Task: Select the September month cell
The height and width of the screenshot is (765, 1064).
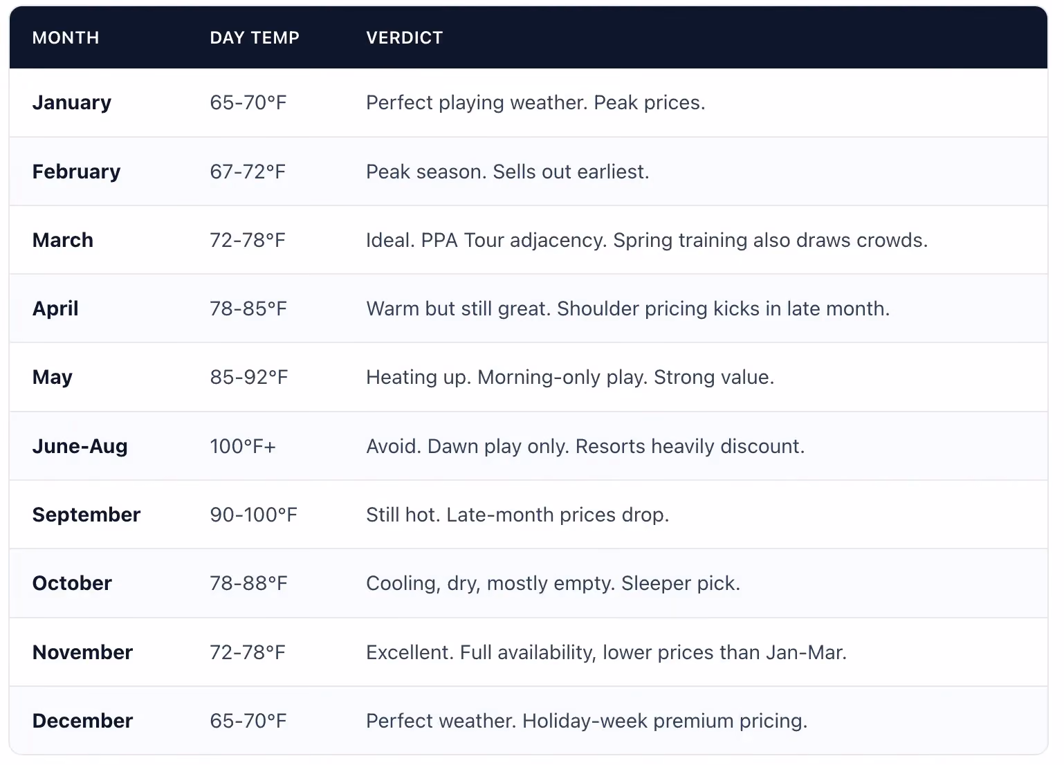Action: 86,515
